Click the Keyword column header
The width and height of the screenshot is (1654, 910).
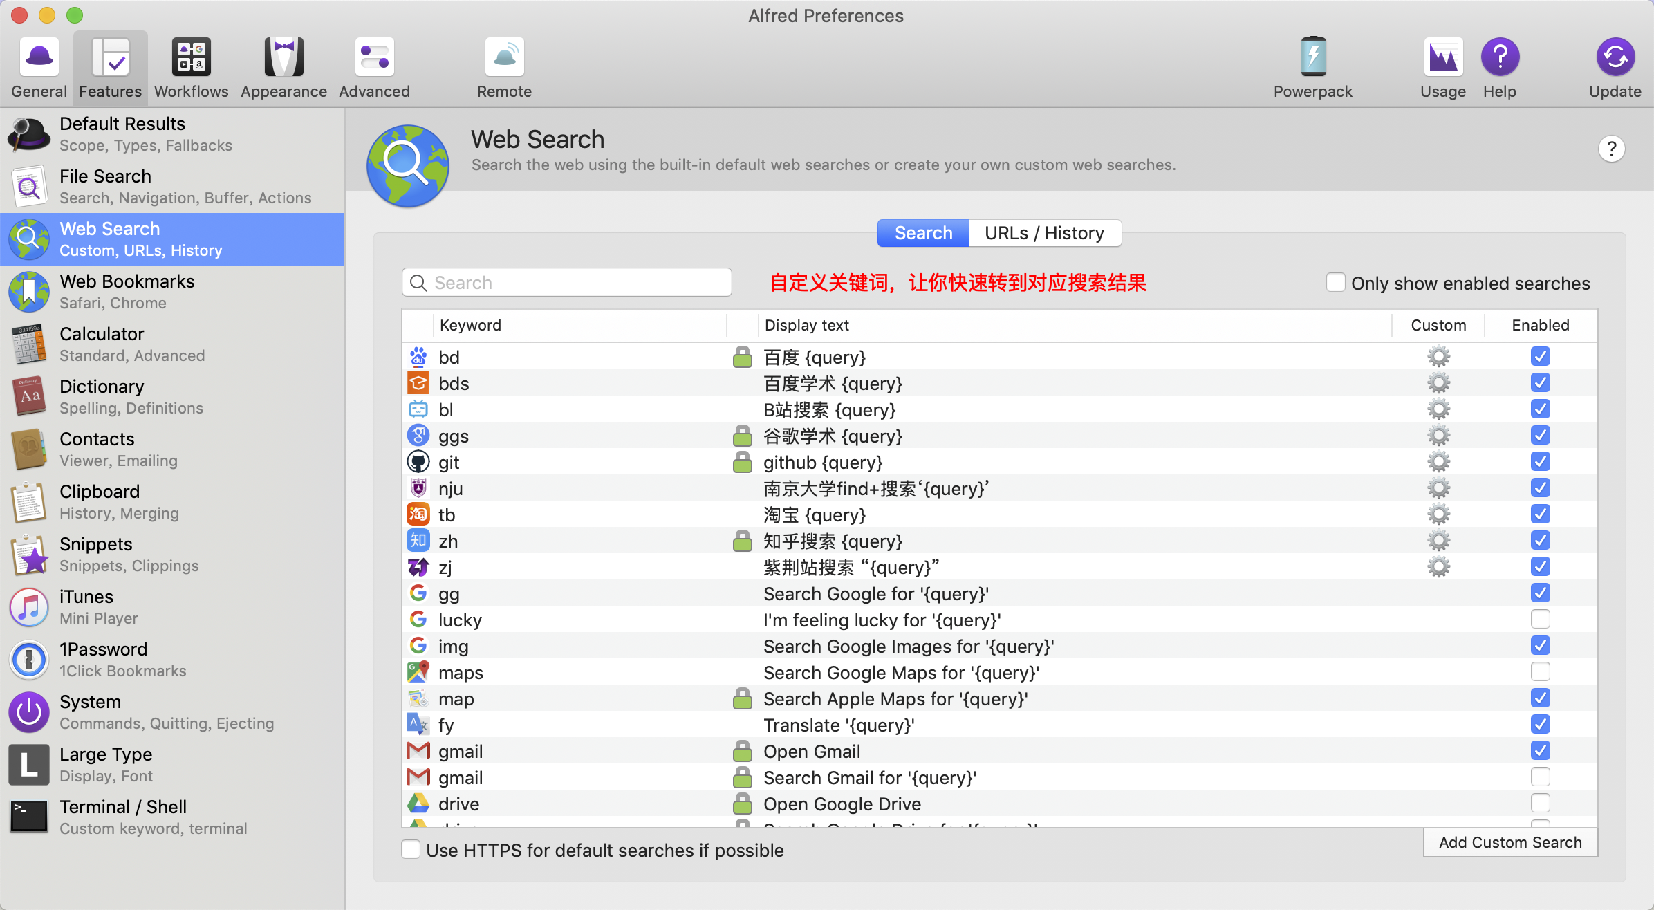click(470, 325)
